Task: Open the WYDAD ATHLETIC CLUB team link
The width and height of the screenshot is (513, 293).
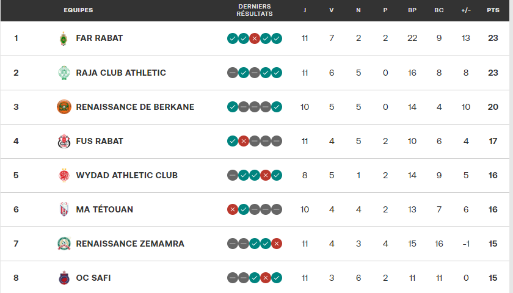Action: click(127, 175)
